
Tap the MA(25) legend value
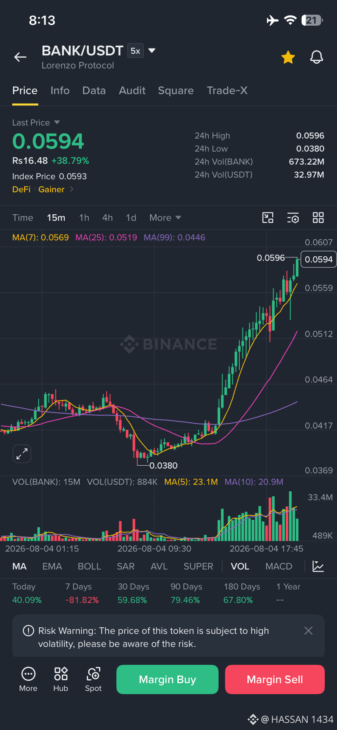coord(106,237)
